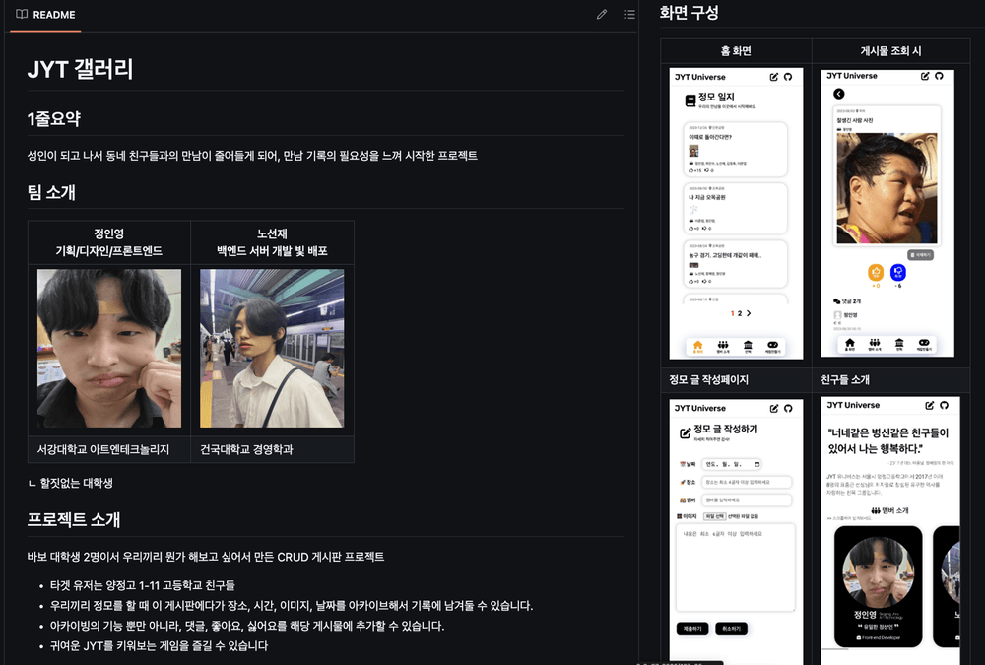
Task: Select the 게시물 조회 시 column header
Action: [889, 50]
